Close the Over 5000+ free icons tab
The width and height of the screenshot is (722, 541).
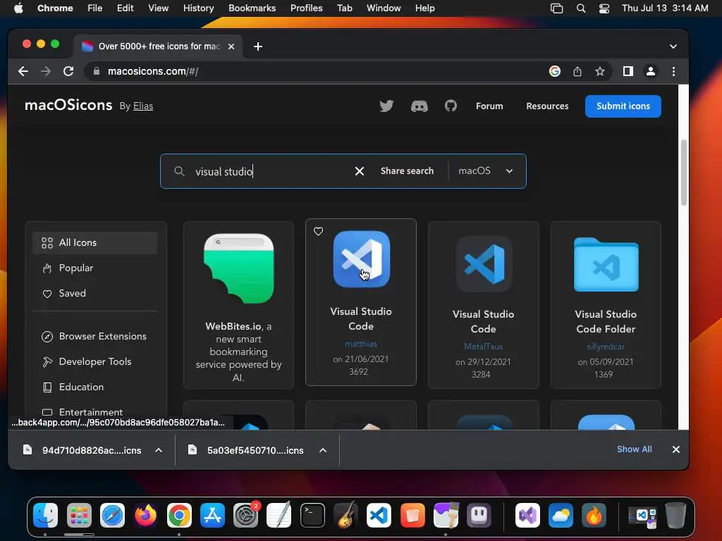click(231, 46)
